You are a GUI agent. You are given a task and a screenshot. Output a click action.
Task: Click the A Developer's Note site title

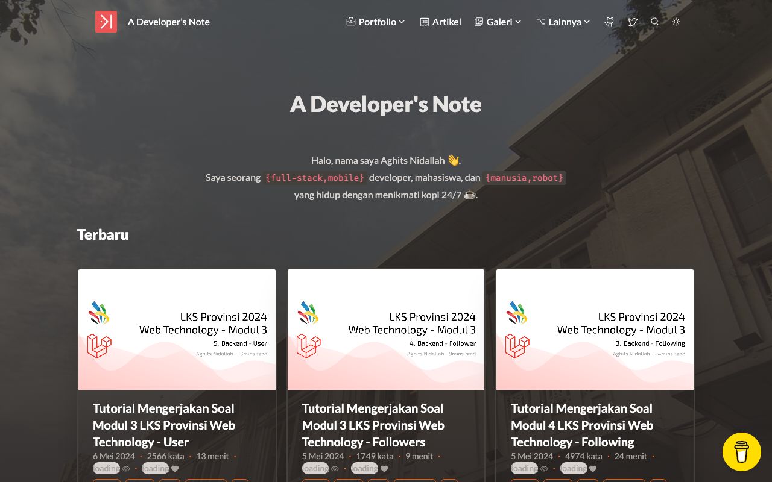tap(169, 22)
